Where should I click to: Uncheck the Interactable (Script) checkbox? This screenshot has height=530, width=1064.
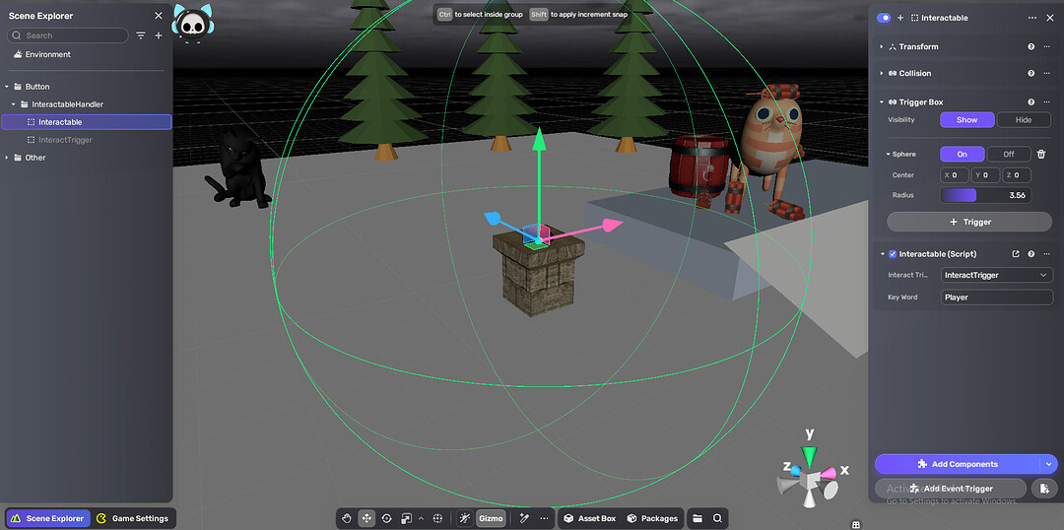point(893,254)
